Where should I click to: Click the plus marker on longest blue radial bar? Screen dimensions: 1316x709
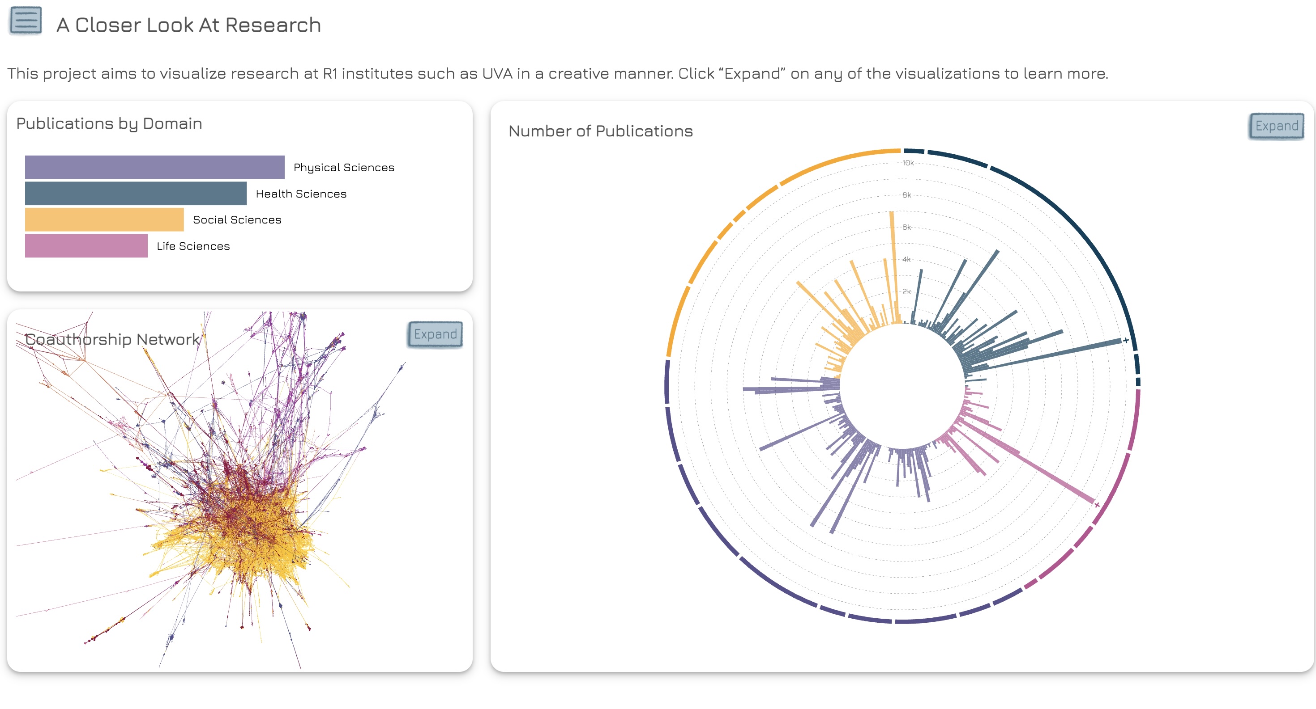click(x=1125, y=340)
